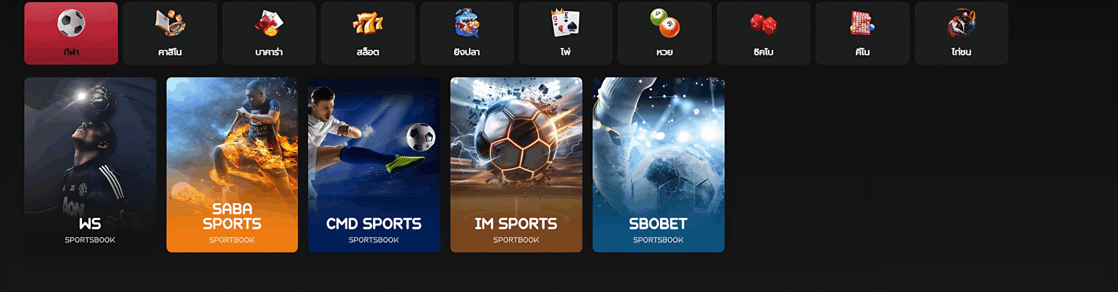
Task: Switch to the สล็อต tab label
Action: pyautogui.click(x=368, y=52)
